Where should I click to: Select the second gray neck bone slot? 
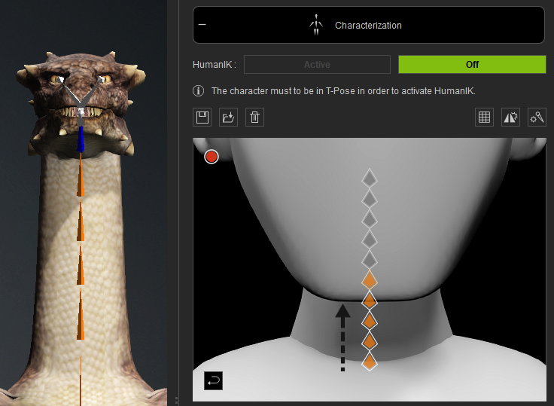(370, 199)
